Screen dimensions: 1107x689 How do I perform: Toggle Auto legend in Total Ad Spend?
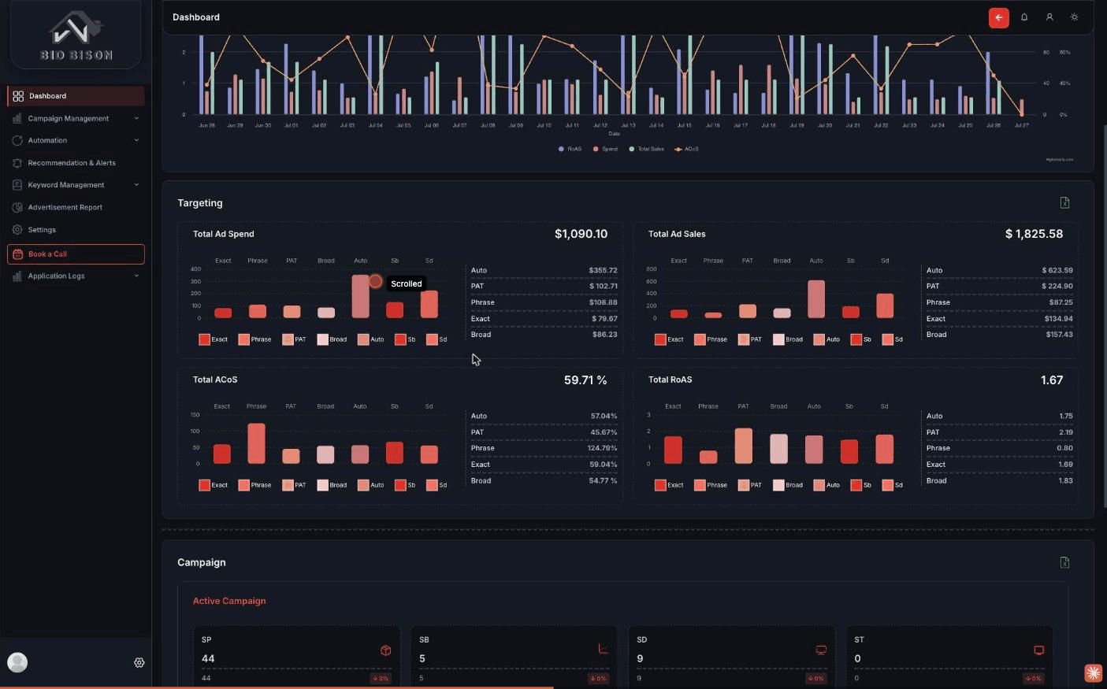coord(370,339)
